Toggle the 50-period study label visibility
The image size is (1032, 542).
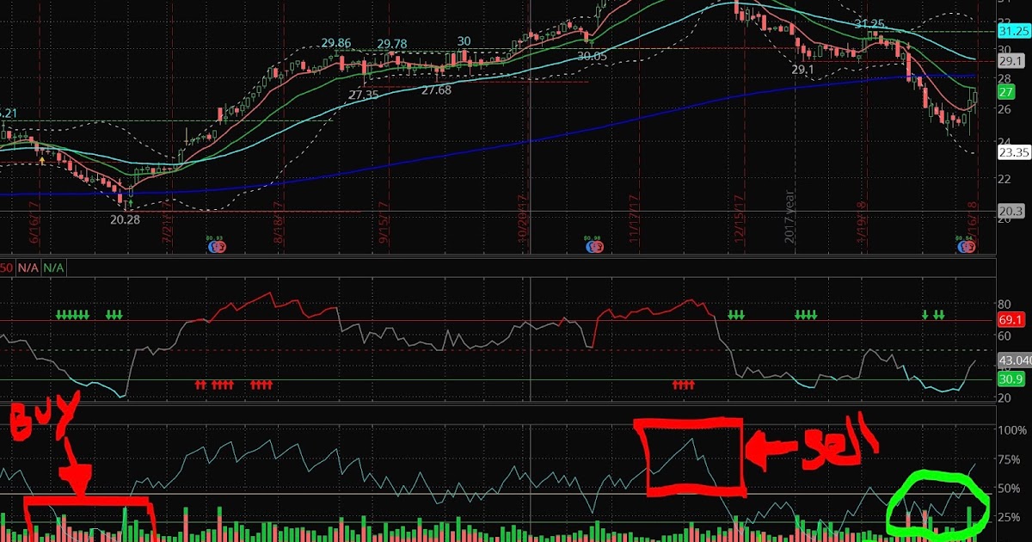point(5,268)
